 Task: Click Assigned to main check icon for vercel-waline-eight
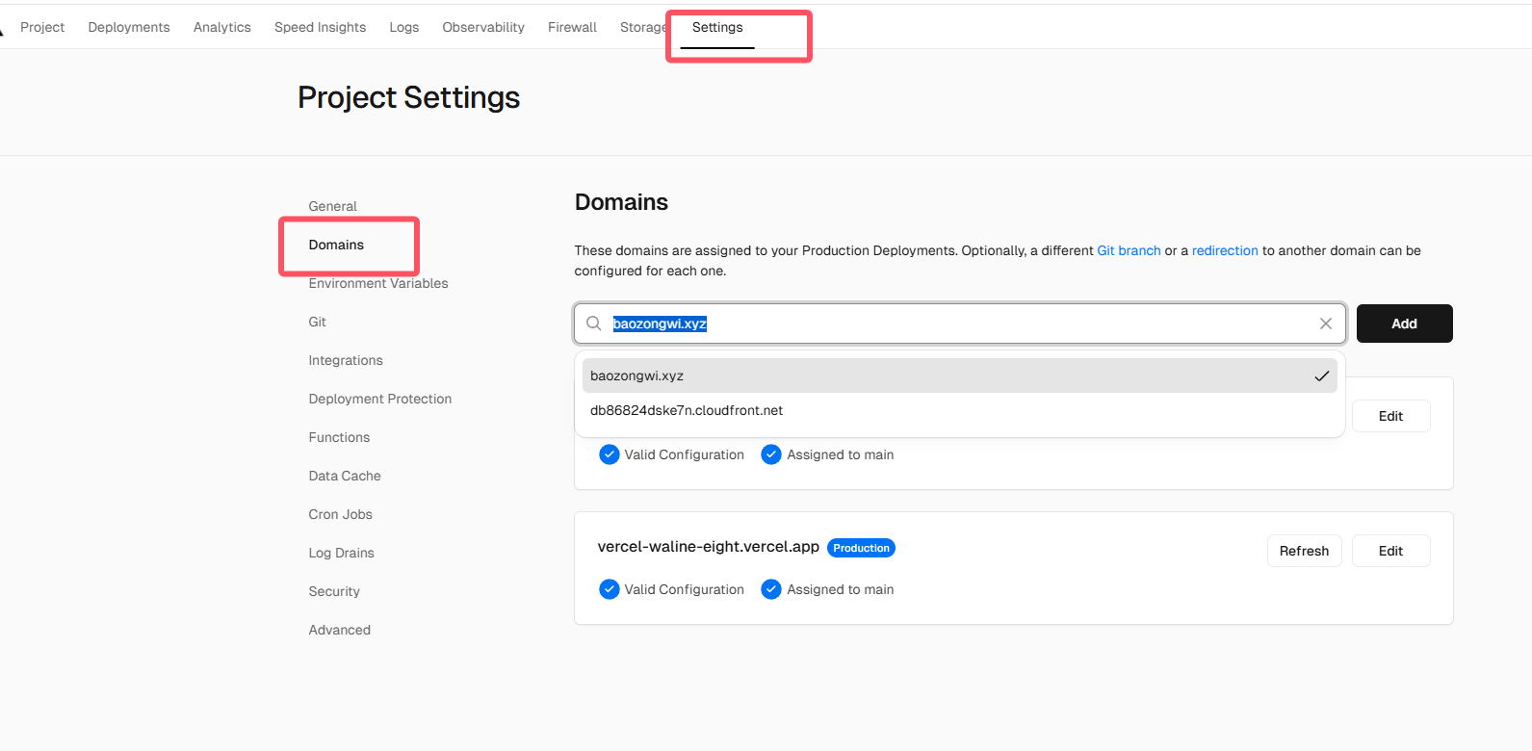[x=770, y=589]
